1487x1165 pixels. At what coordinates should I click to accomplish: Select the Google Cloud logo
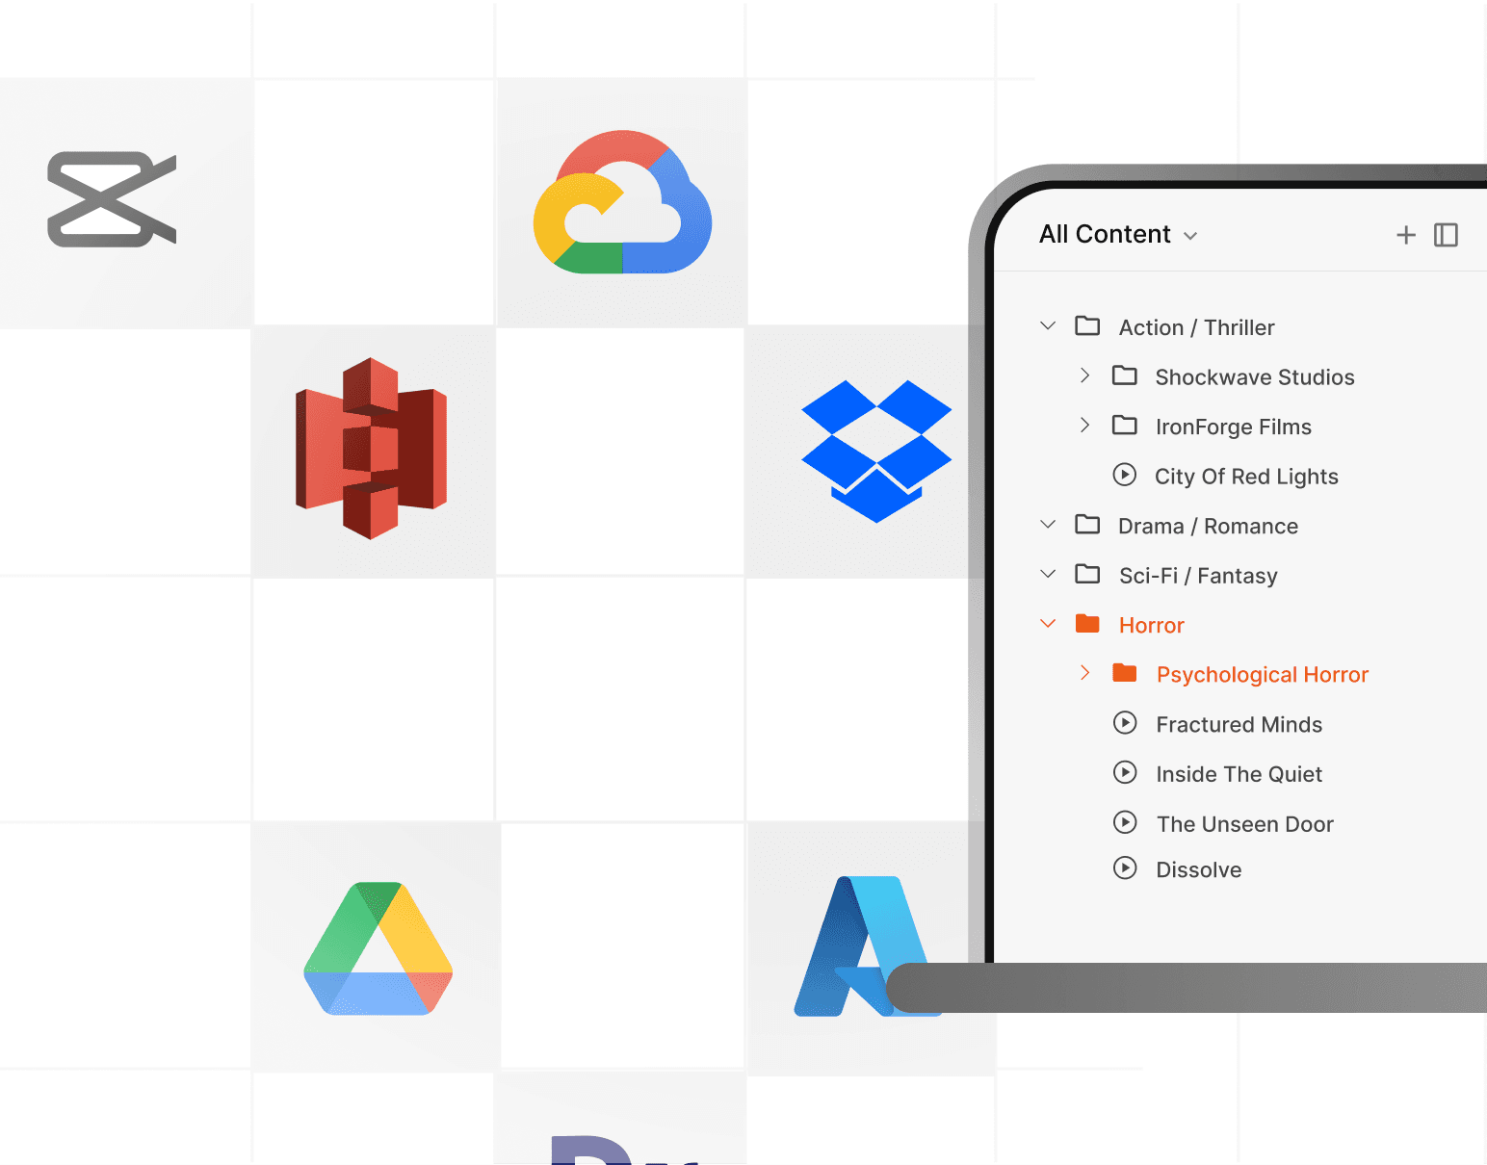[x=622, y=202]
